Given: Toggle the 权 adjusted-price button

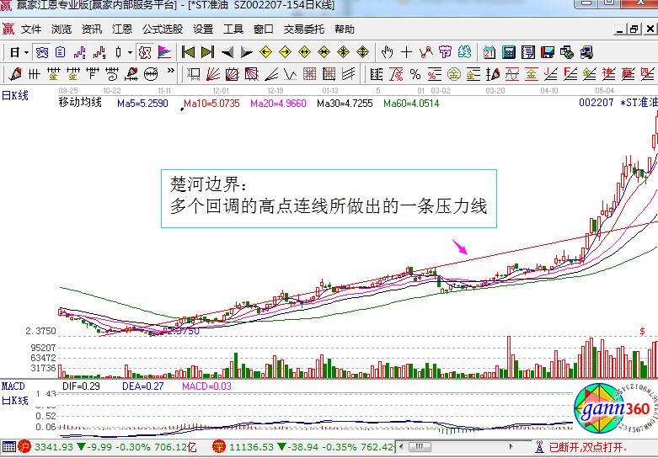Looking at the screenshot, I should pos(145,52).
